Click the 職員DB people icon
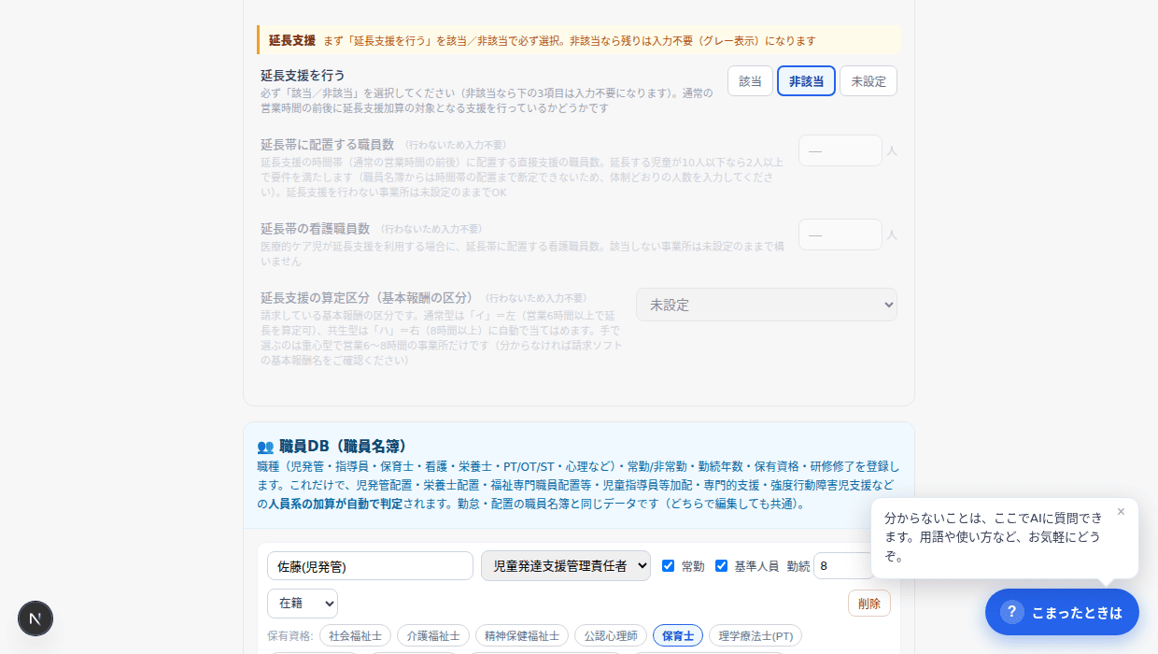Screen dimensions: 1158x654 (265, 447)
